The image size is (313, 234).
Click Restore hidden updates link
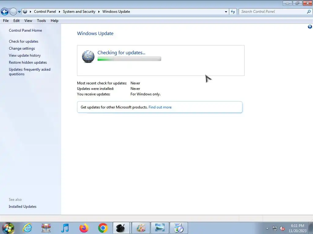(x=28, y=62)
